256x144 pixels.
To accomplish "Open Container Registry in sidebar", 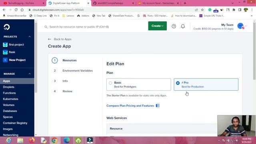I will pyautogui.click(x=15, y=123).
